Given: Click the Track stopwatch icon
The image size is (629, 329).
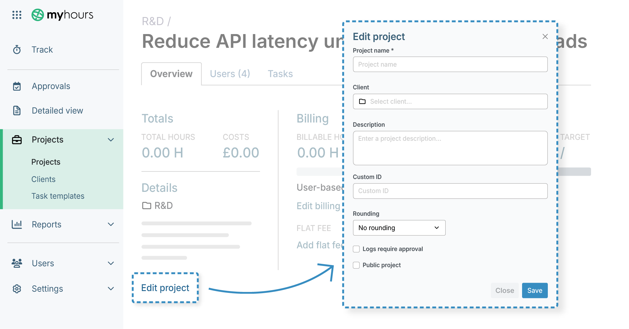Looking at the screenshot, I should coord(17,50).
